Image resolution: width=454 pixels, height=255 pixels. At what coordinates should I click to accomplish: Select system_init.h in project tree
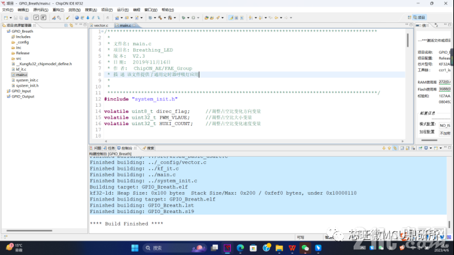(x=25, y=86)
